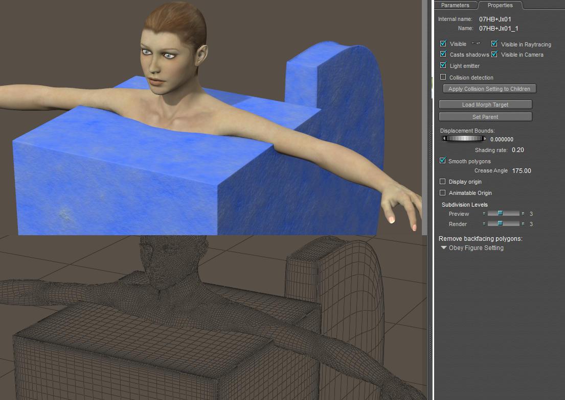565x400 pixels.
Task: Enable Collision detection checkbox
Action: [x=443, y=77]
